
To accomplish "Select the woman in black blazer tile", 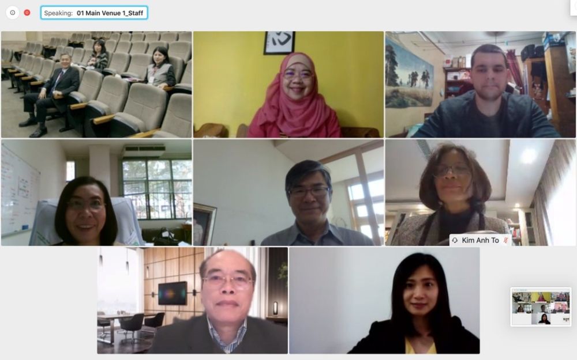I will click(384, 301).
